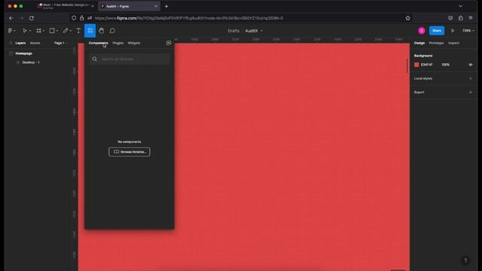
Task: Expand Frame tool options arrow
Action: point(44,31)
